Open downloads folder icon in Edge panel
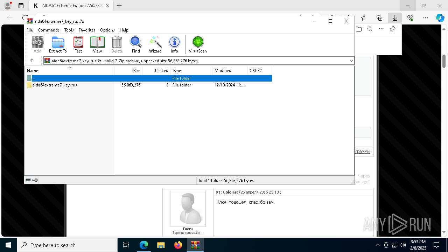Viewport: 448px width, 252px height. pyautogui.click(x=359, y=29)
